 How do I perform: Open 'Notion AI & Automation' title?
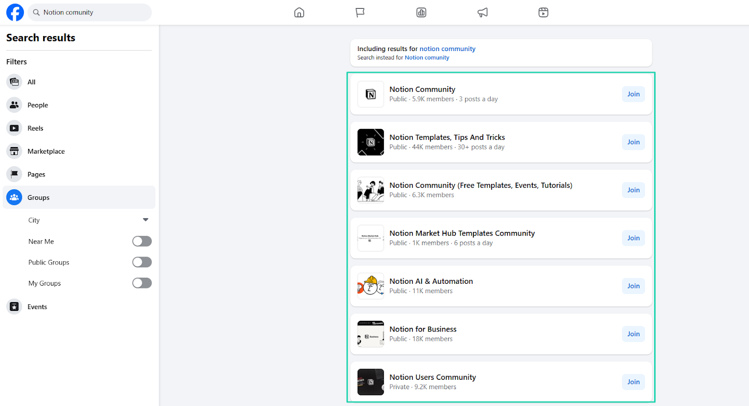point(431,281)
